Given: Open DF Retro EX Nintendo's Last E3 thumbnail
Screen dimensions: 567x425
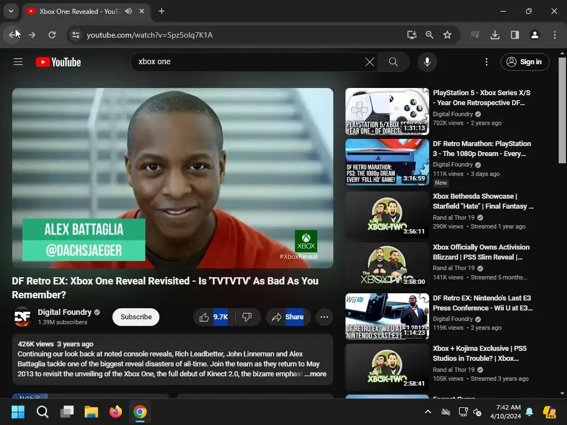Looking at the screenshot, I should pos(387,316).
